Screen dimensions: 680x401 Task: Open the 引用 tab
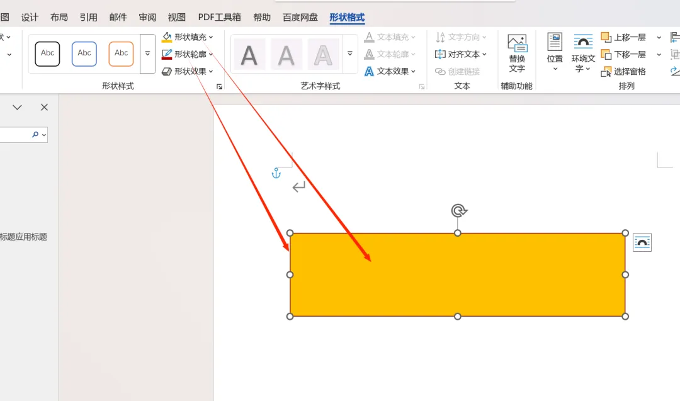click(89, 18)
